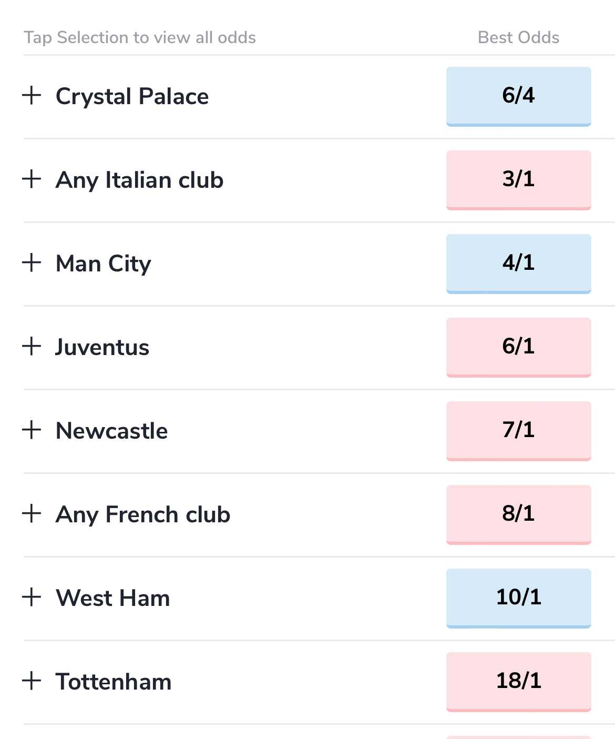Choose the 6/1 Juventus odds button
The image size is (615, 739).
pyautogui.click(x=518, y=347)
